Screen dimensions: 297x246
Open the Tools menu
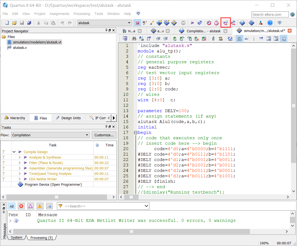click(x=99, y=14)
